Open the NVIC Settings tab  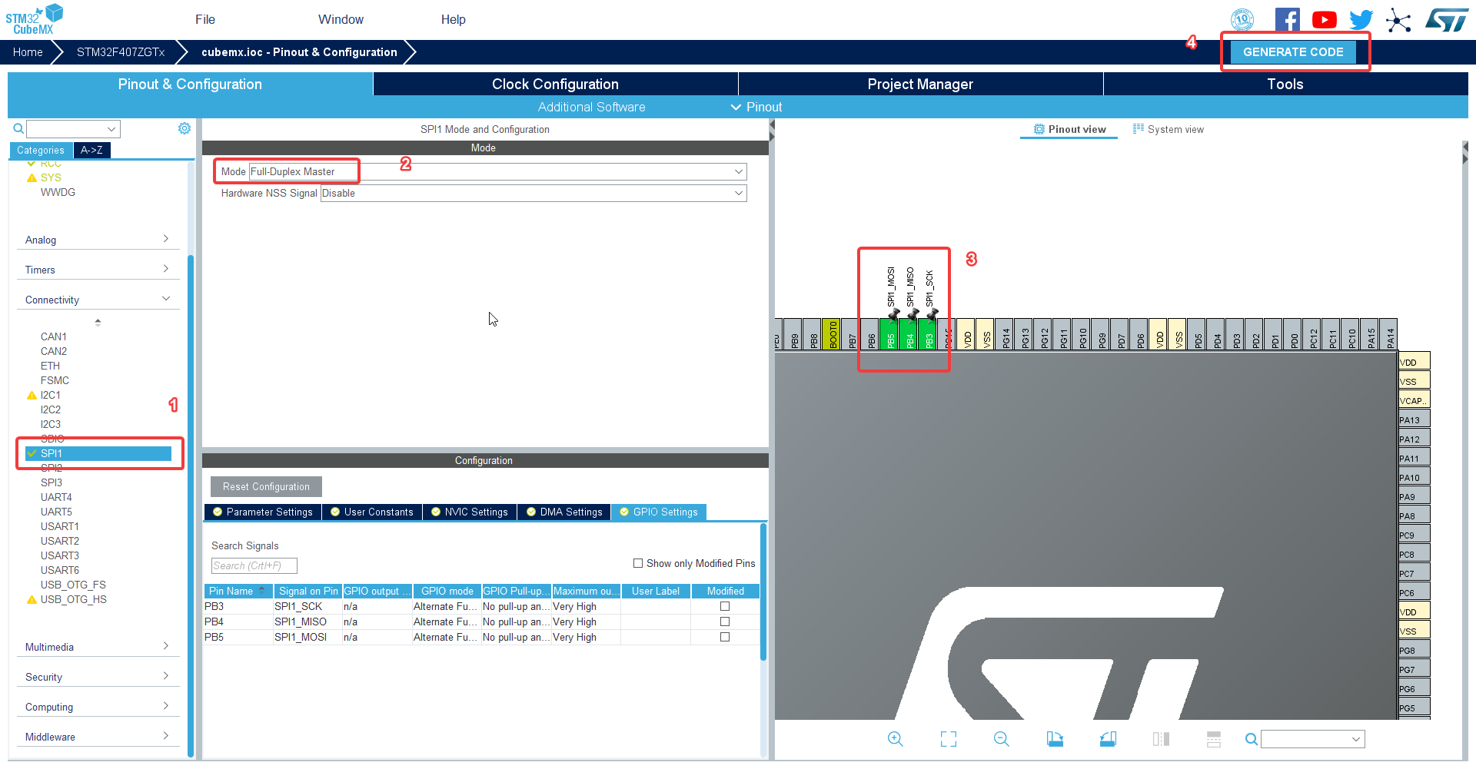(x=470, y=512)
